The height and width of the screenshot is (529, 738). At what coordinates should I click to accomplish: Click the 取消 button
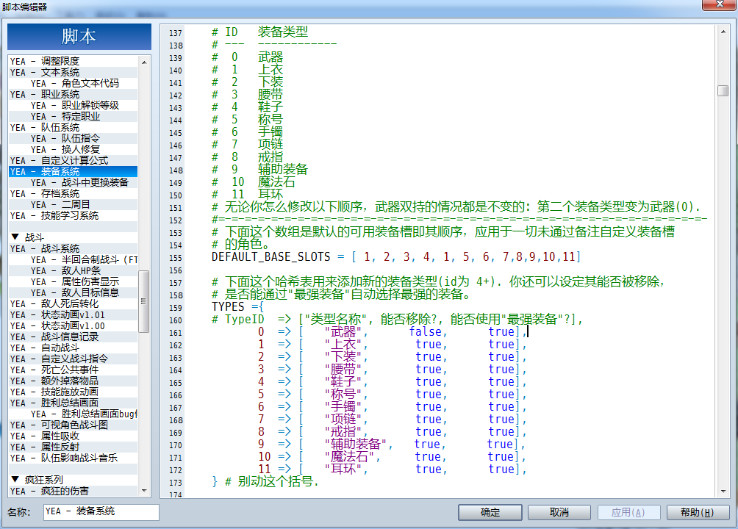point(559,512)
